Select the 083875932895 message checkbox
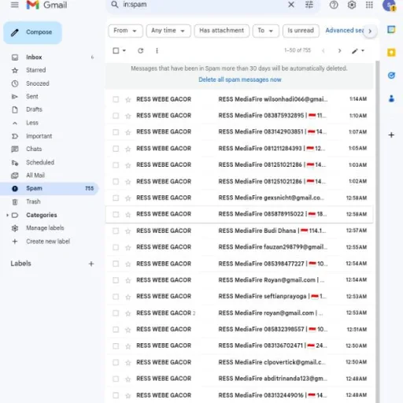The height and width of the screenshot is (403, 403). 116,116
